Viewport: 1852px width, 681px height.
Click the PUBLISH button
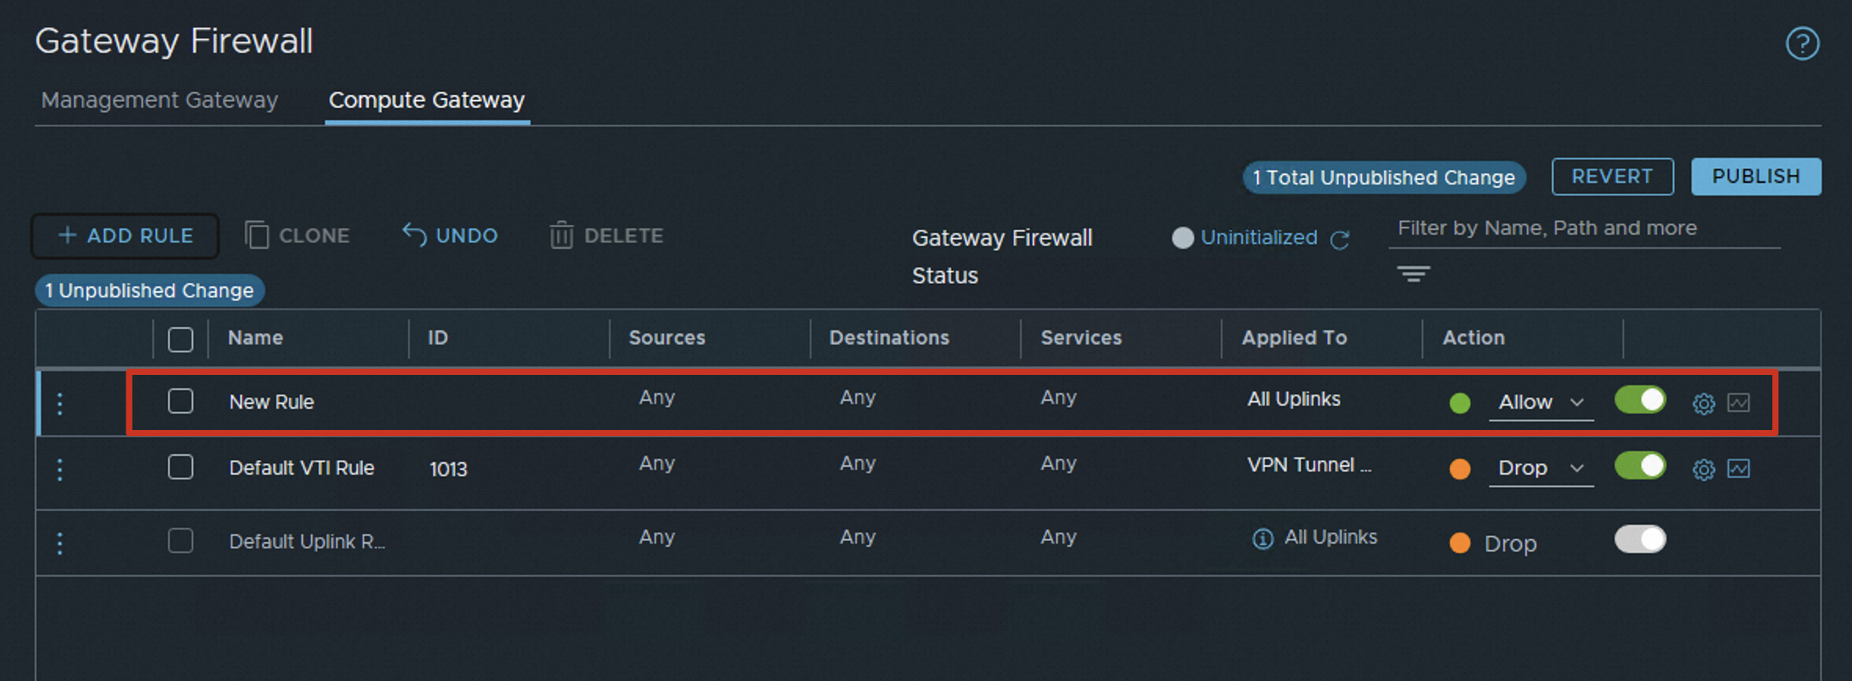pos(1755,177)
